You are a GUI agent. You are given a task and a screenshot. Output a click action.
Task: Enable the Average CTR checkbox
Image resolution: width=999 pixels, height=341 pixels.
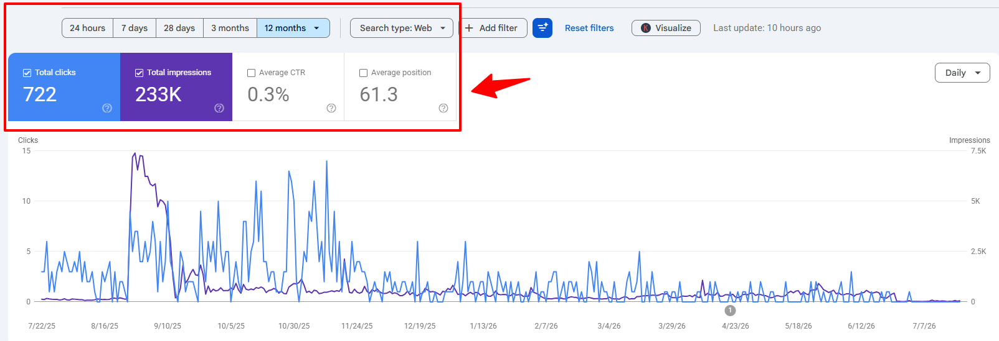point(251,73)
